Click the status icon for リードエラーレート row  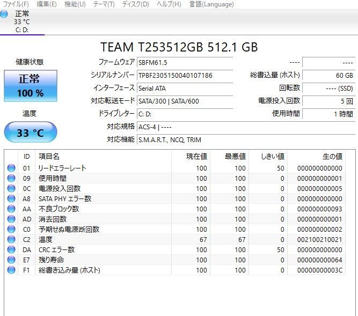click(x=11, y=168)
